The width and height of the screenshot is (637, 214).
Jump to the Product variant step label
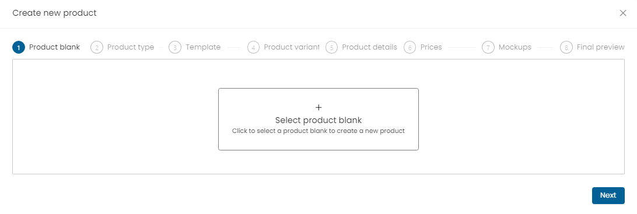tap(292, 47)
